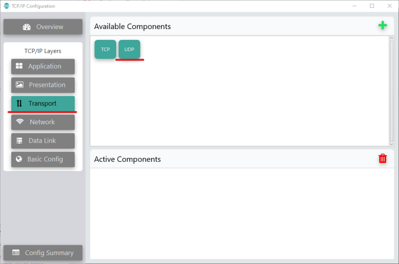Click the Application layer grid icon
399x264 pixels.
(x=19, y=66)
